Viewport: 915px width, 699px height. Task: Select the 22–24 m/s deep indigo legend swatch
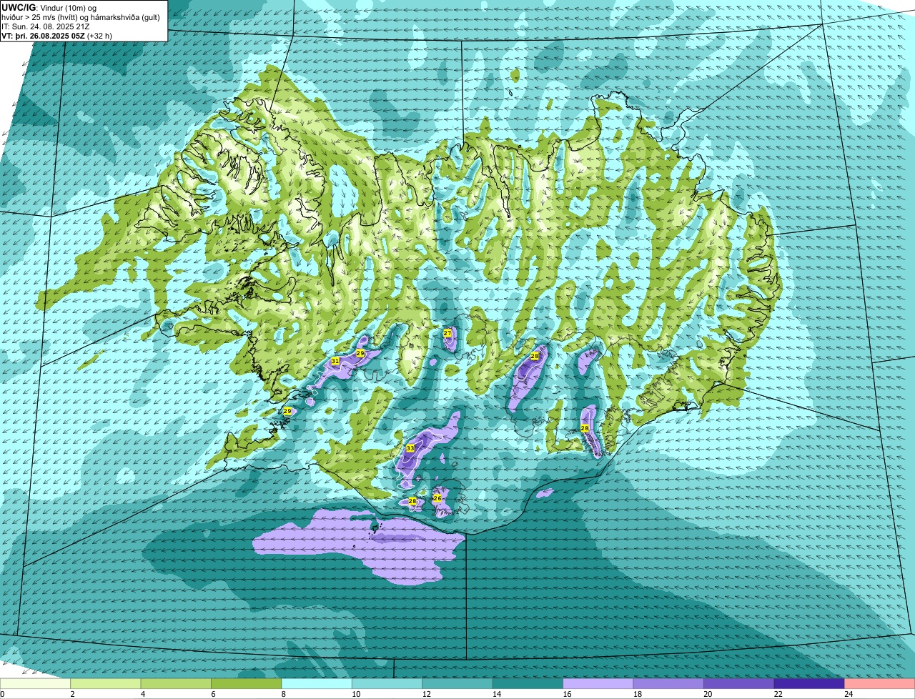[809, 683]
